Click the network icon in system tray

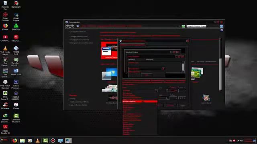pyautogui.click(x=238, y=140)
